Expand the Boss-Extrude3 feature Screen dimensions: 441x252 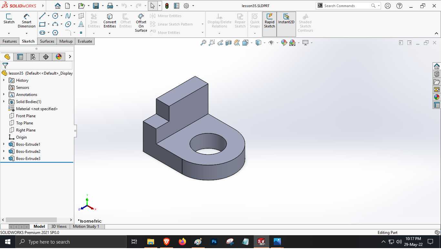coord(4,158)
